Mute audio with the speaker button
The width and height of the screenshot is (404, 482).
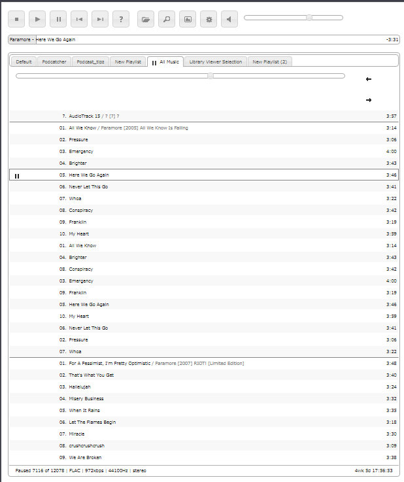[x=229, y=19]
